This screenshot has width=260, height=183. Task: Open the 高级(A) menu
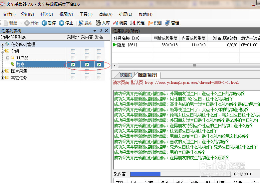click(106, 14)
